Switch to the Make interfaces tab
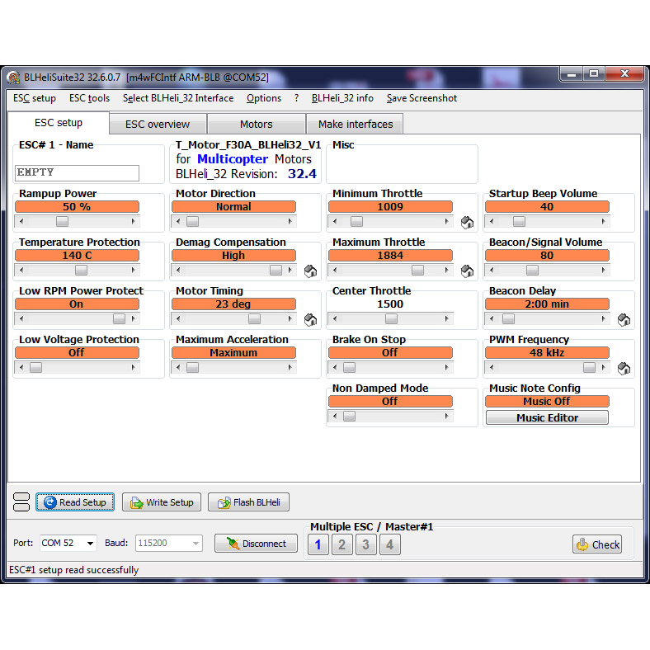The image size is (650, 650). pyautogui.click(x=356, y=124)
